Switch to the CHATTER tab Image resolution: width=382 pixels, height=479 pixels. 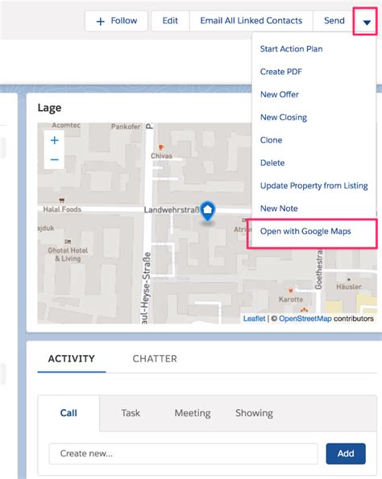[155, 358]
